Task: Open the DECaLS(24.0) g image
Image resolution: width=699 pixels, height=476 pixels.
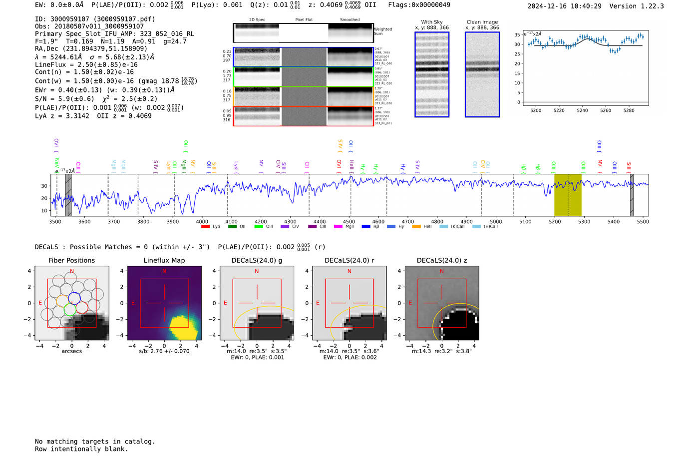Action: pyautogui.click(x=257, y=303)
